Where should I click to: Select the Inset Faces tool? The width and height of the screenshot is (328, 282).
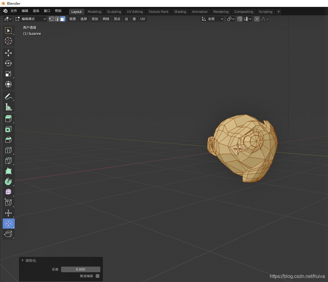click(x=8, y=129)
